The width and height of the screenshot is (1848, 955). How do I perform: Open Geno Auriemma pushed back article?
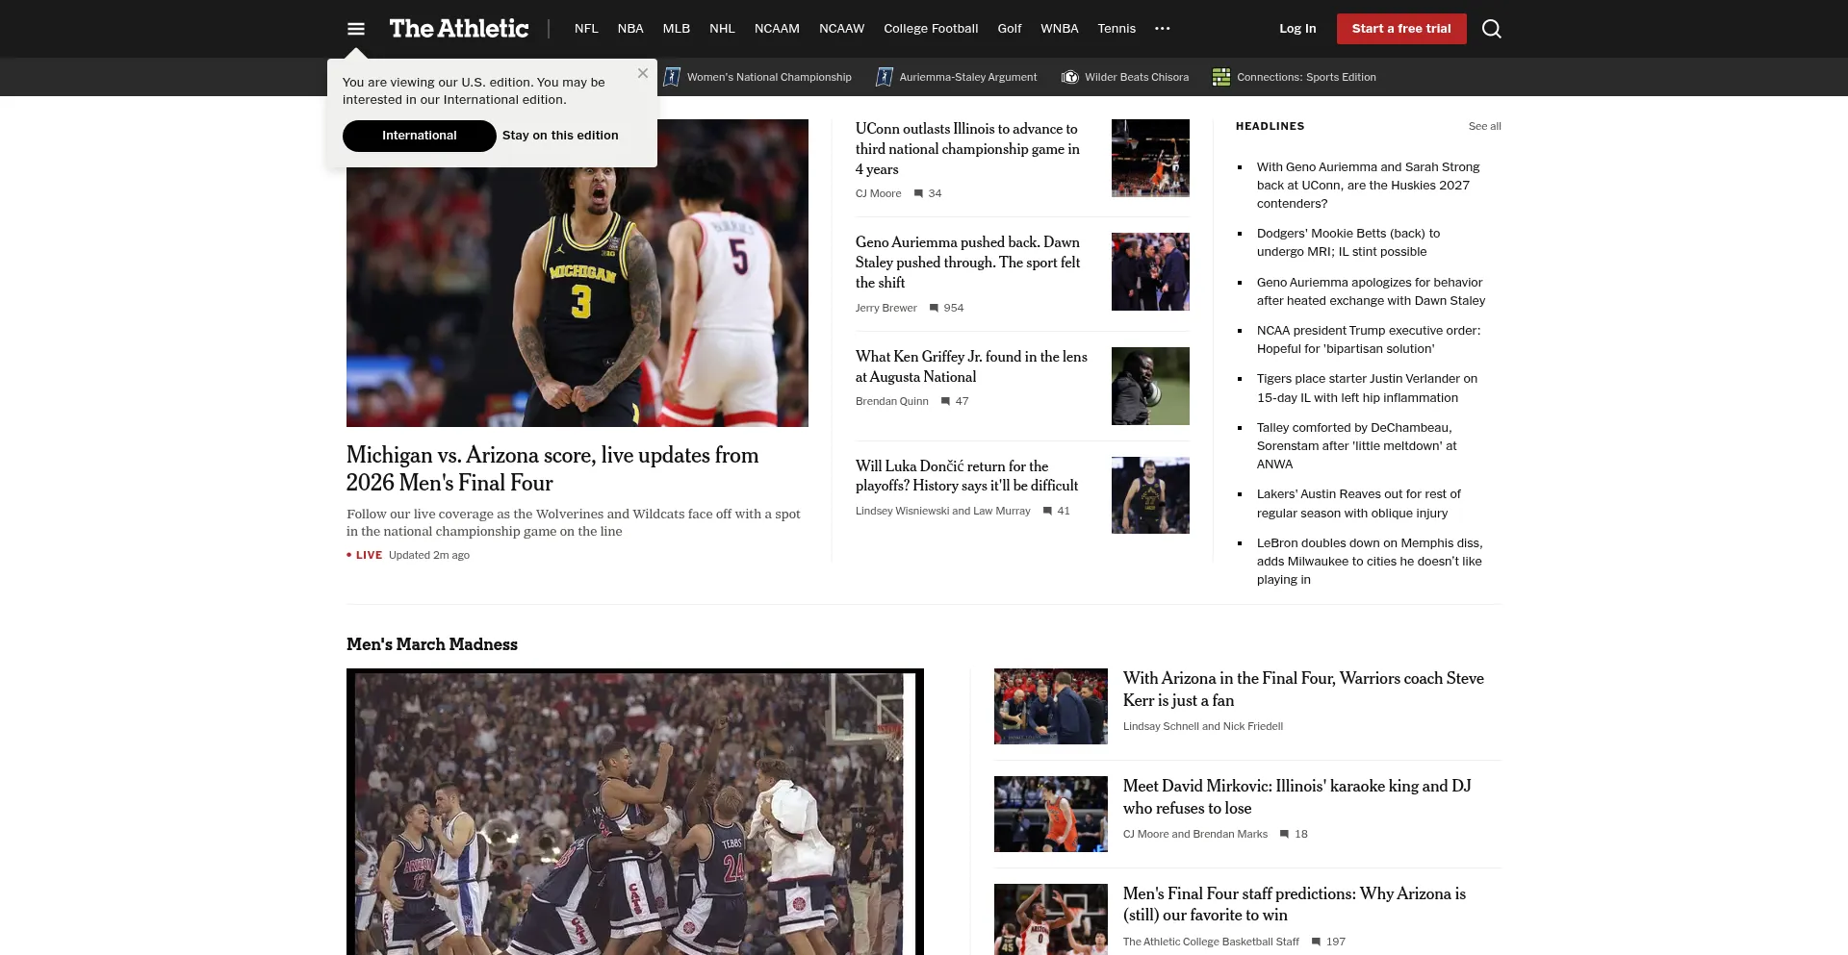[967, 263]
